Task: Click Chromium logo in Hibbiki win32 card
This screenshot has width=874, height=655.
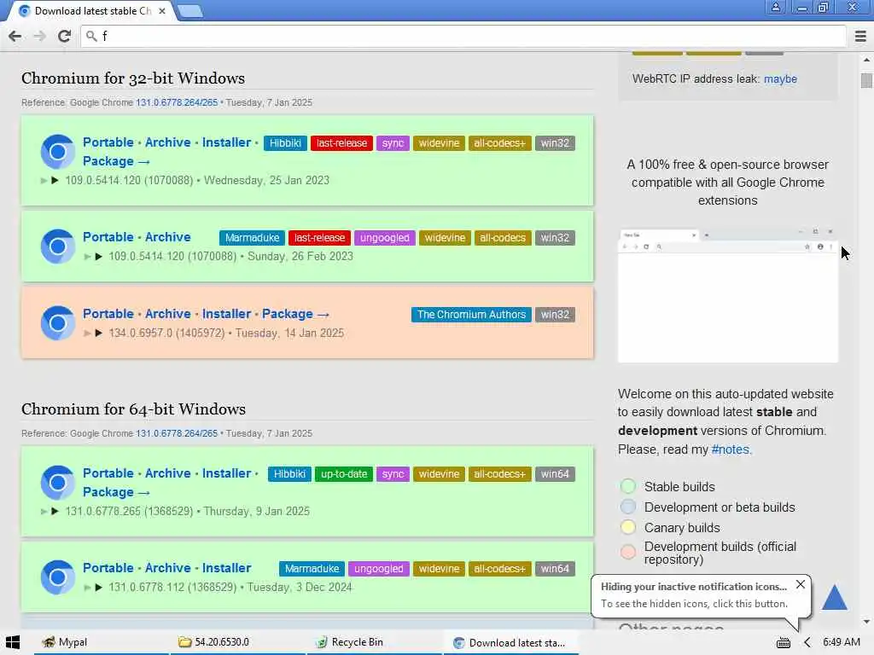Action: 57,152
